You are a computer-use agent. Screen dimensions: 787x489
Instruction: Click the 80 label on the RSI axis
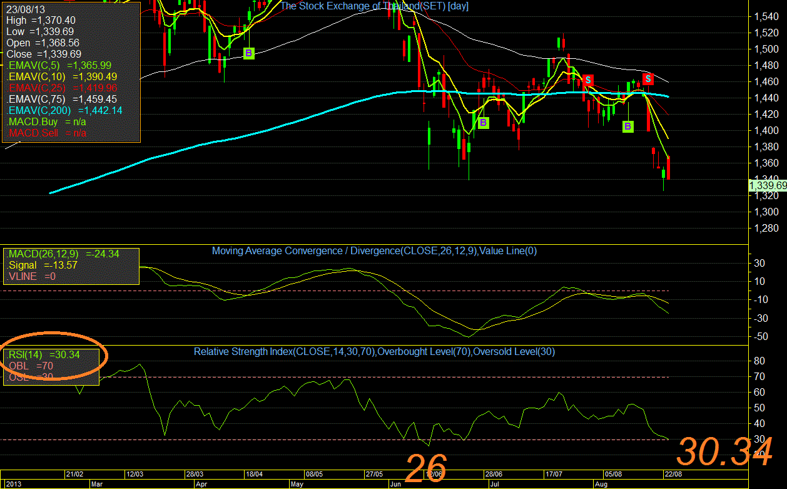coord(759,361)
